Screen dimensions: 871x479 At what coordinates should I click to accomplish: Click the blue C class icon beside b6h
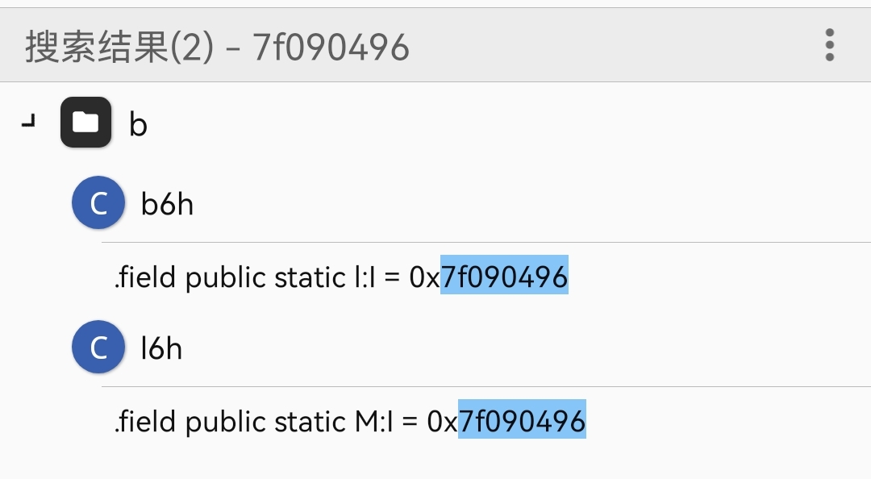[98, 203]
